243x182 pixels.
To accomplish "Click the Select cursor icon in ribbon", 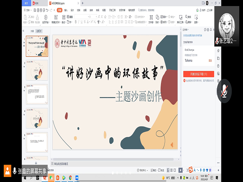I will [x=196, y=17].
